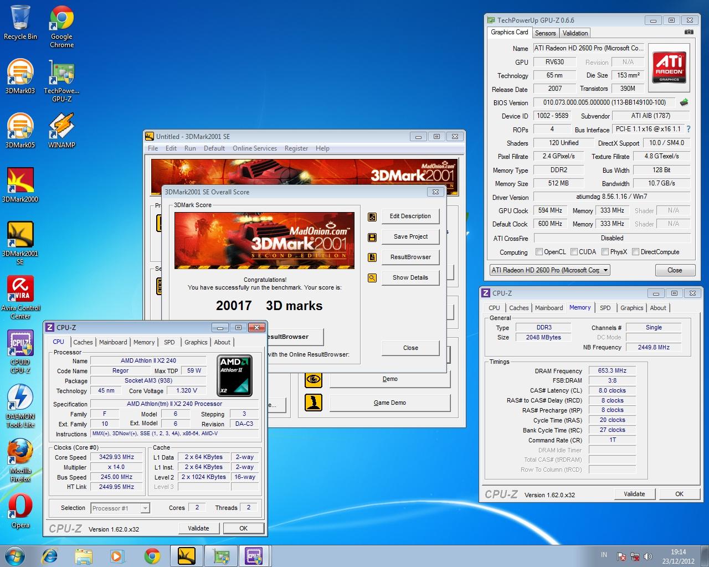
Task: Open the 3DMark03 desktop shortcut
Action: pos(20,76)
